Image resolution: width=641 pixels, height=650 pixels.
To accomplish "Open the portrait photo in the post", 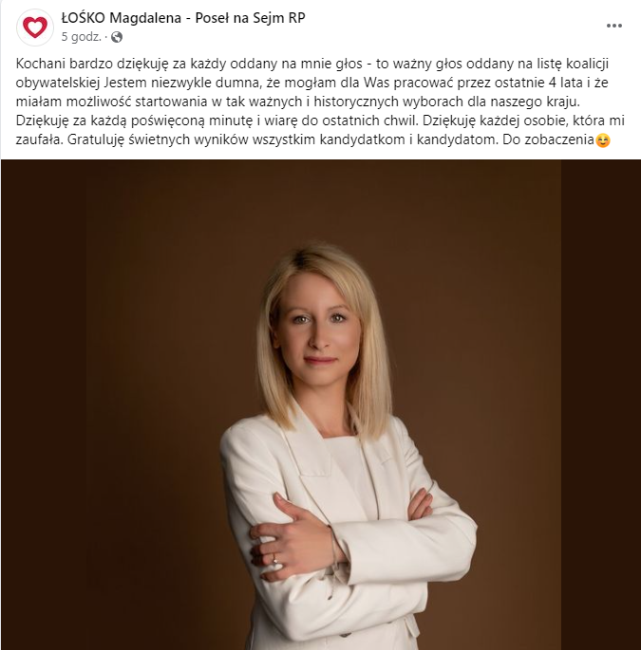I will pos(321,404).
